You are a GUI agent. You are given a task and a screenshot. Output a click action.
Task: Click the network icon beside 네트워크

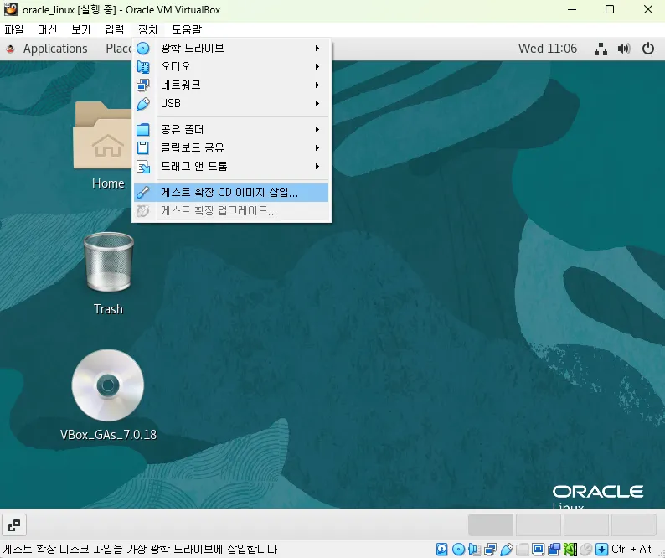pos(143,85)
